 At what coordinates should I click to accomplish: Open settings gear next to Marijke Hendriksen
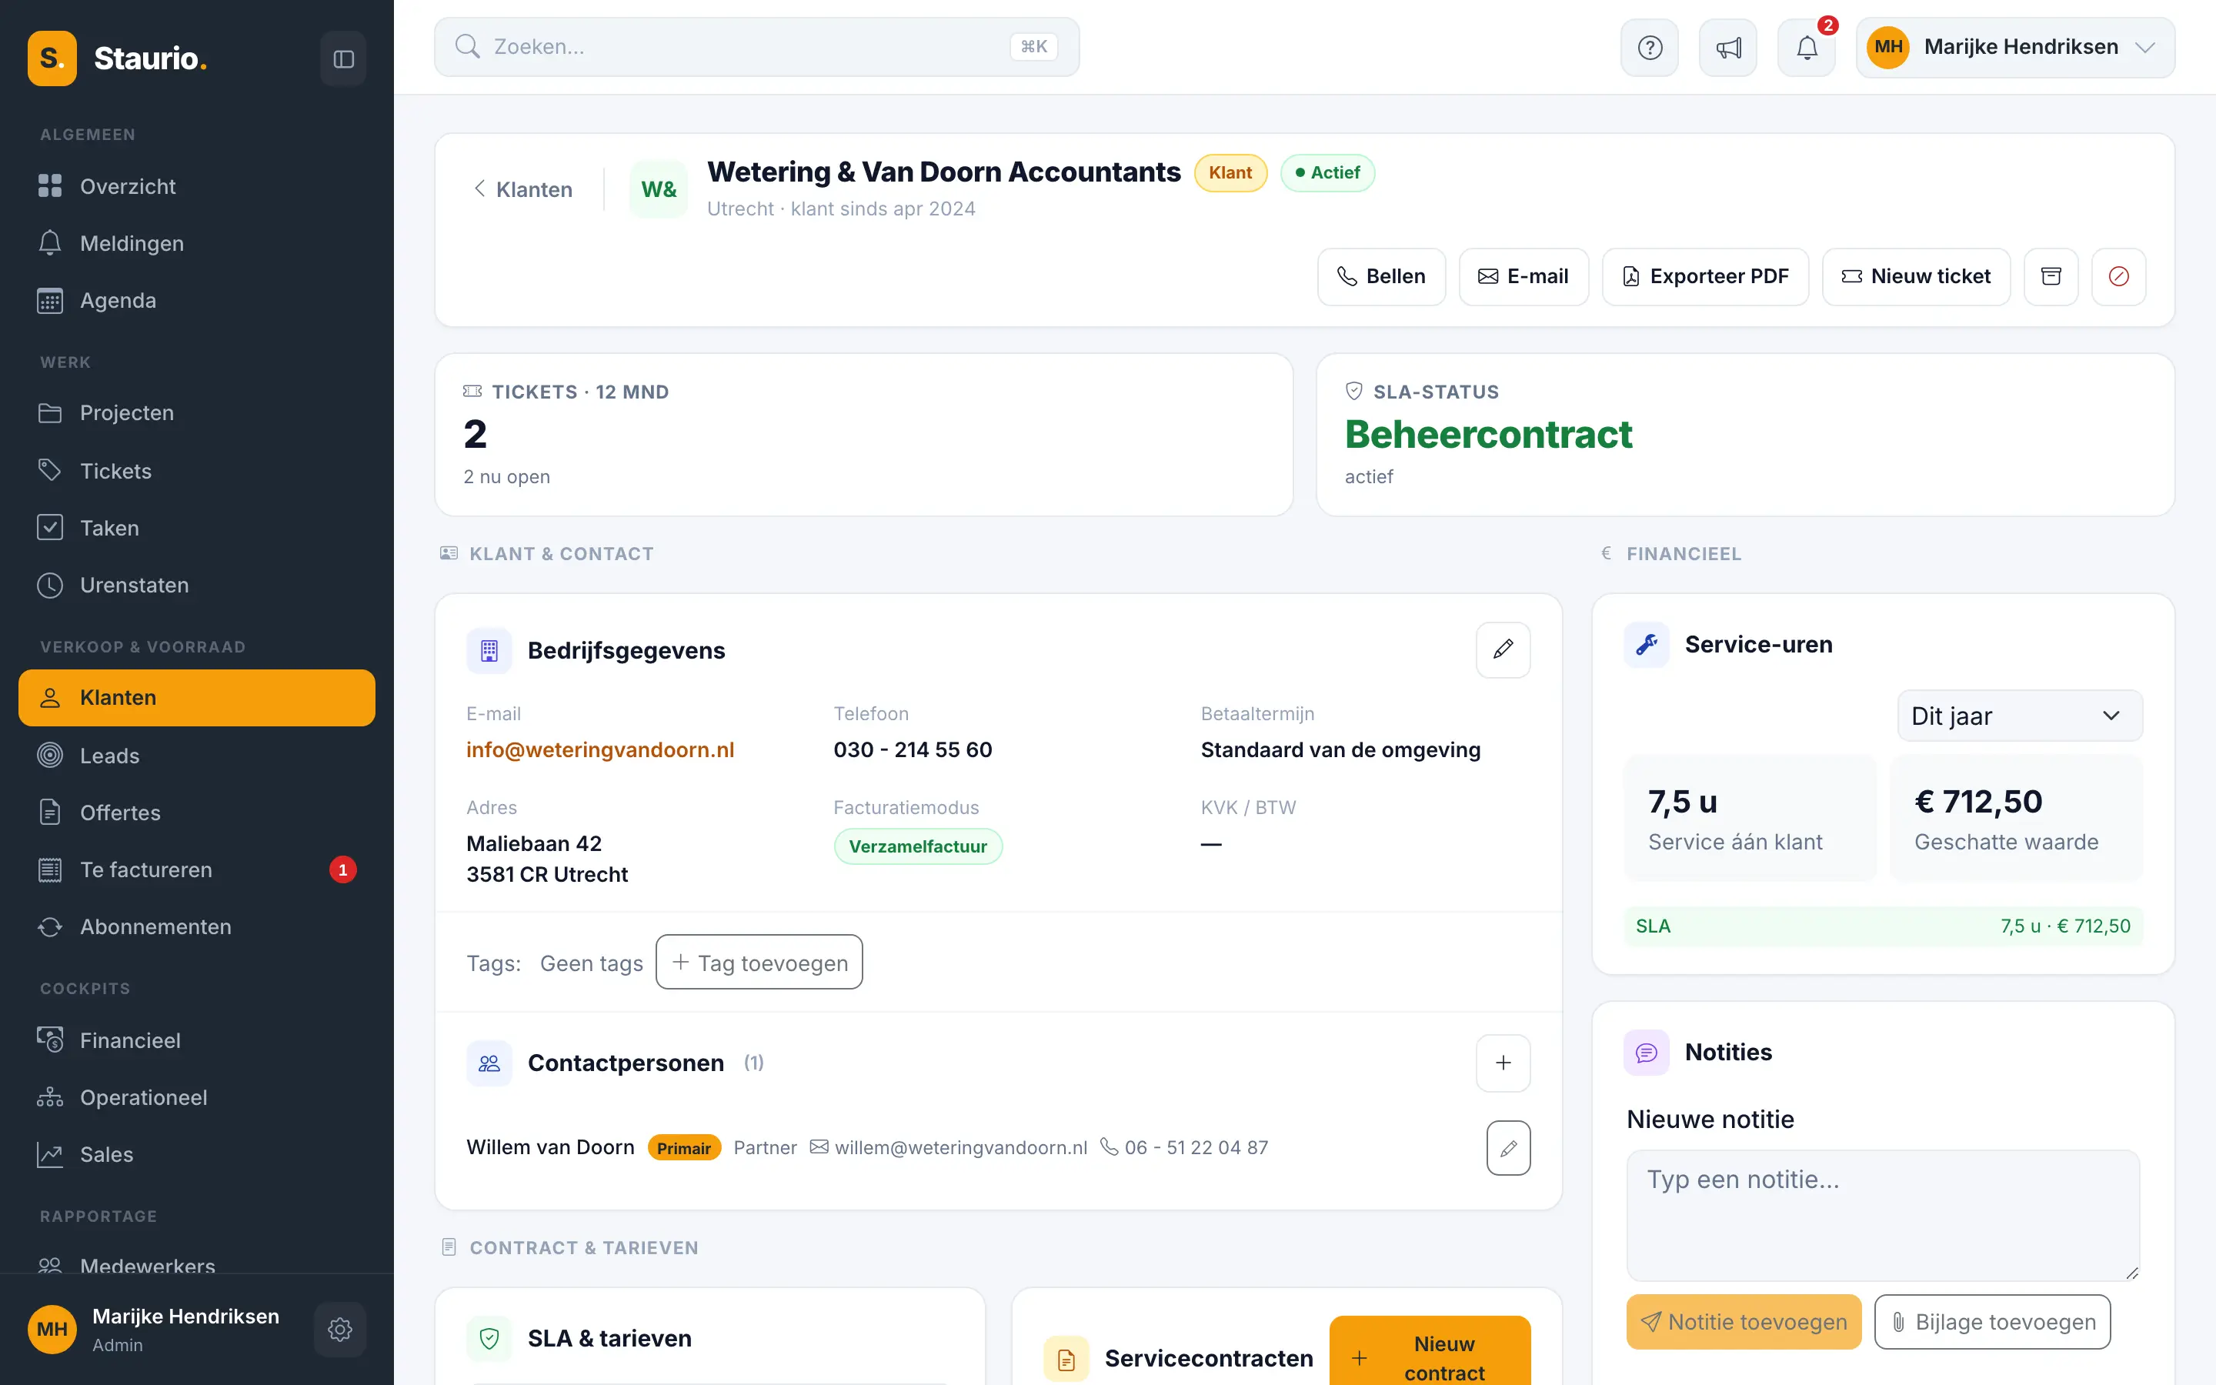tap(340, 1329)
